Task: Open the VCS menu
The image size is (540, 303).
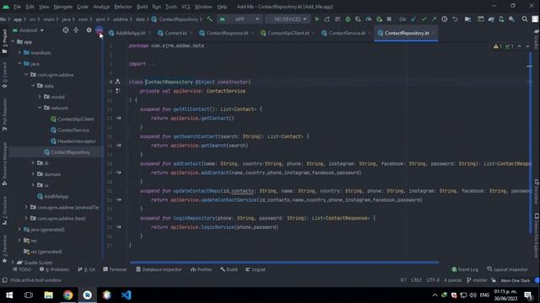Action: 186,7
